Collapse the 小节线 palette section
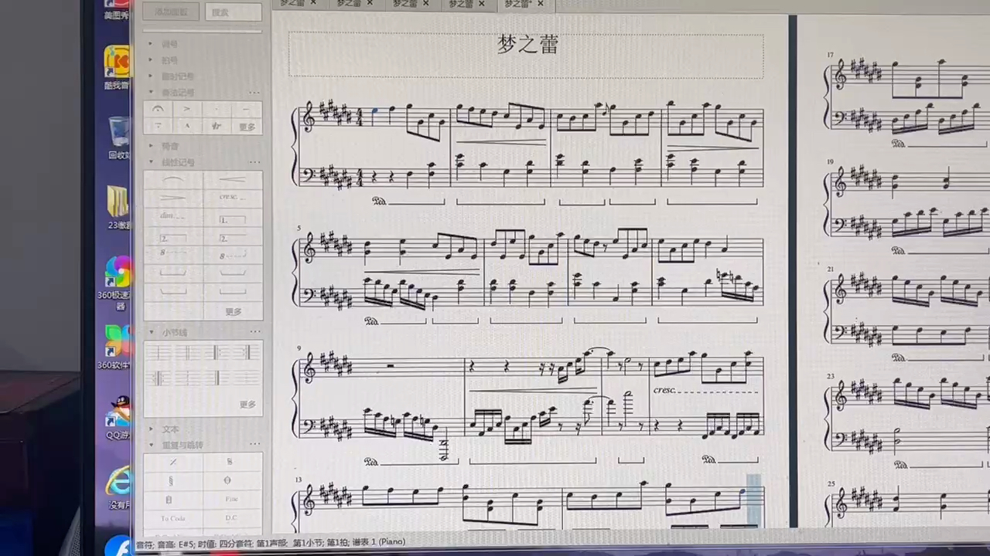 (173, 332)
